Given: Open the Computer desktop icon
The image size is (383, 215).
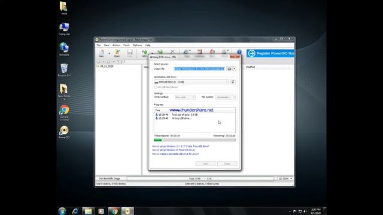Looking at the screenshot, I should click(64, 29).
